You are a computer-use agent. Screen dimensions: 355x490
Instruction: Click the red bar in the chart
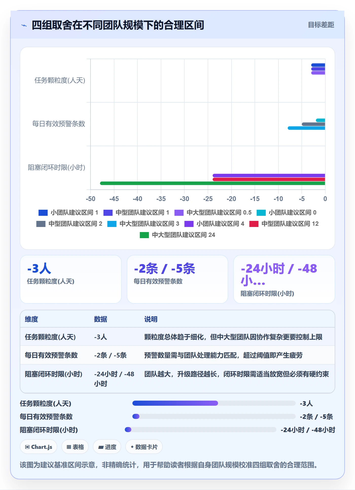point(269,179)
